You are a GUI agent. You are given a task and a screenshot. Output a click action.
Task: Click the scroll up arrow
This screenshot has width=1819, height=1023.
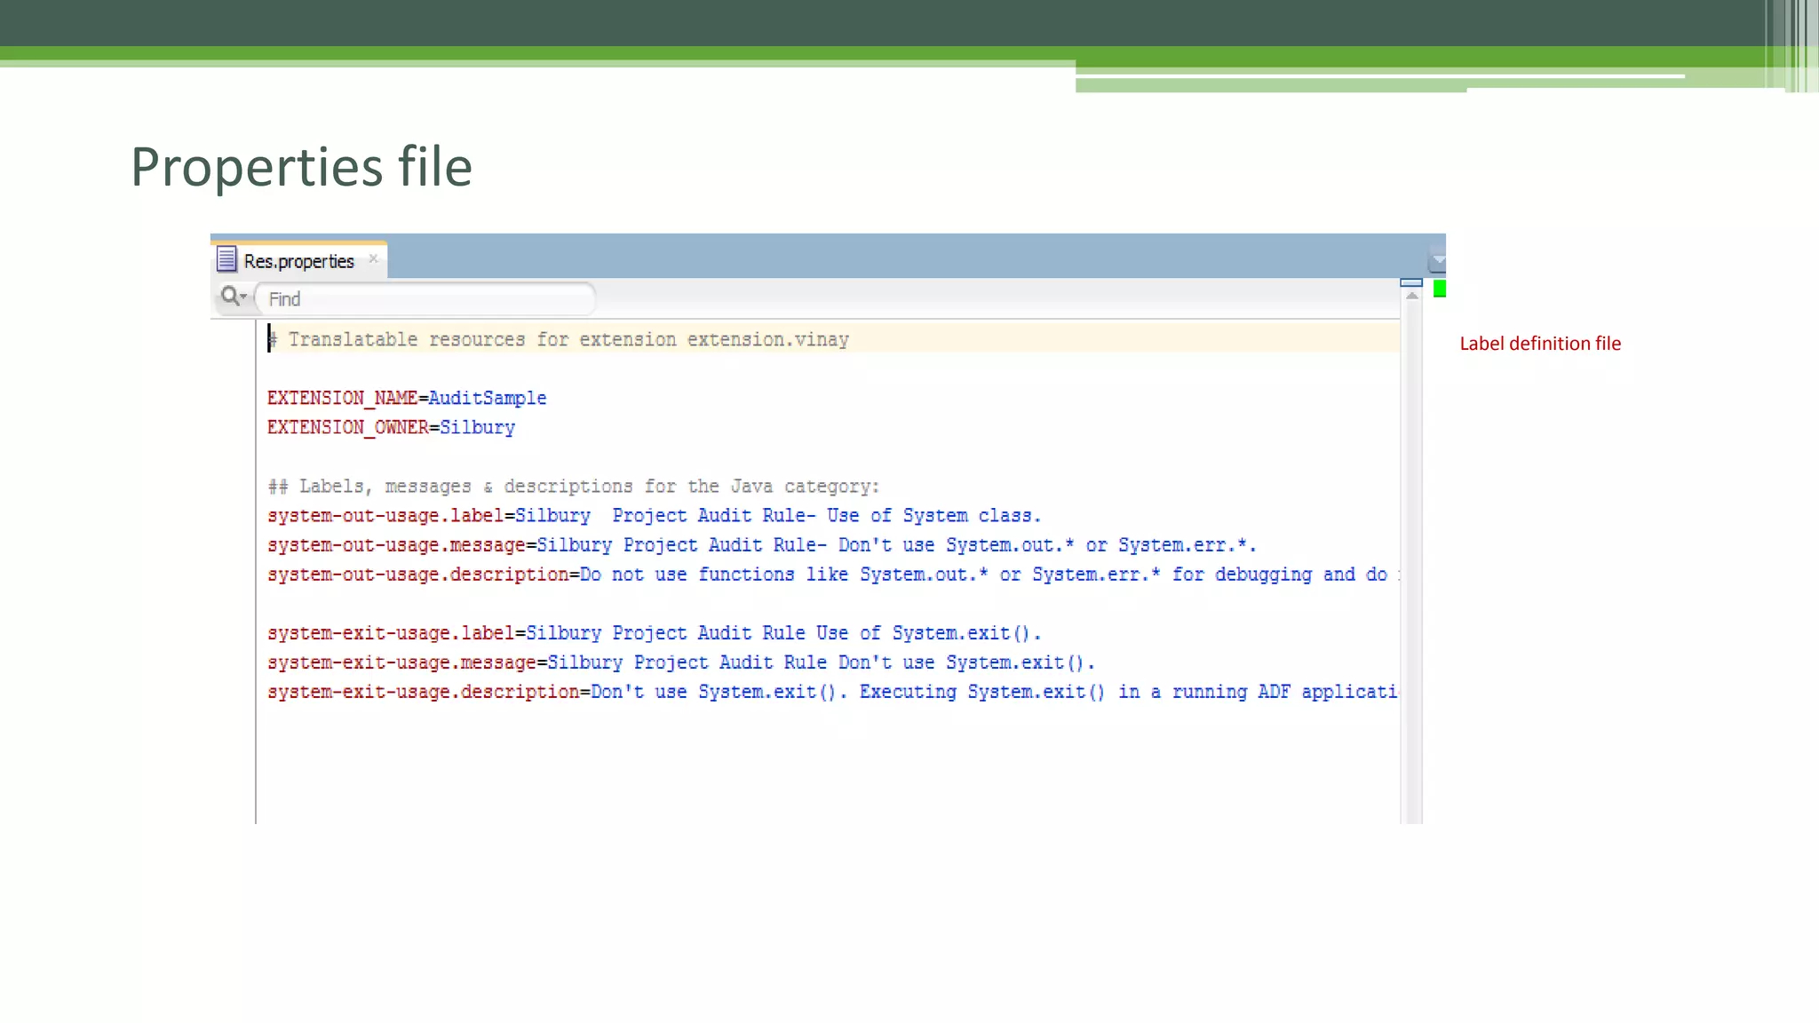(1411, 297)
